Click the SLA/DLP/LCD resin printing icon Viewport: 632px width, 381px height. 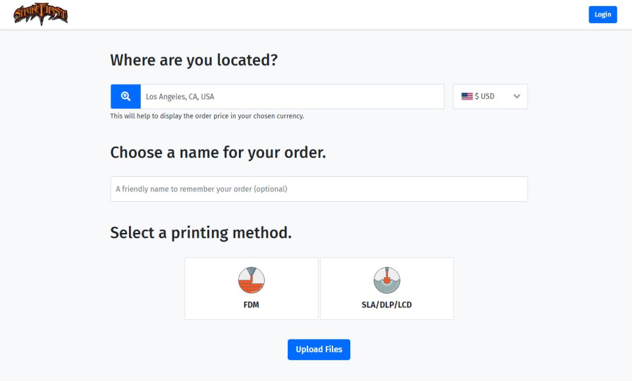386,279
